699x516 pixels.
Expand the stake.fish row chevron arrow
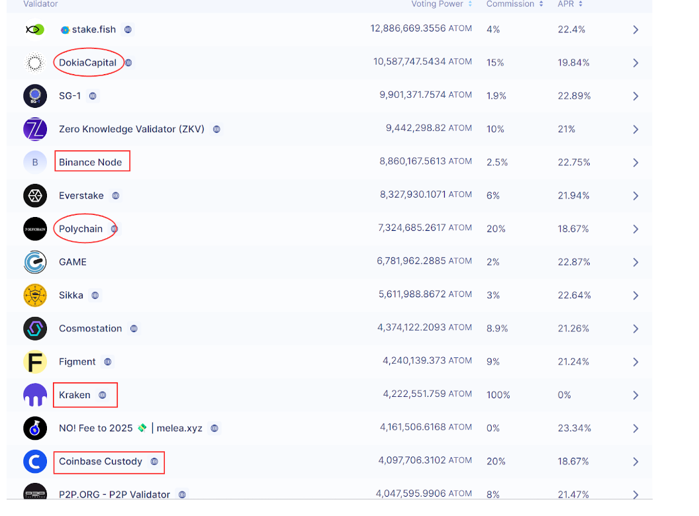click(x=635, y=30)
